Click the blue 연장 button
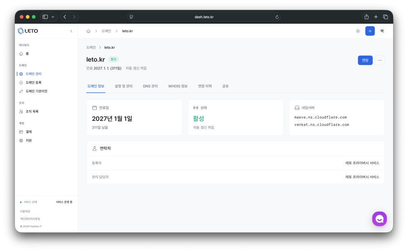 coord(365,60)
